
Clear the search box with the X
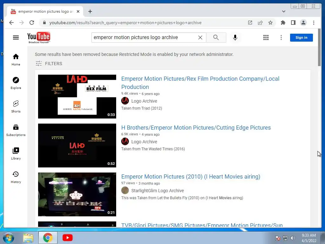[x=200, y=37]
